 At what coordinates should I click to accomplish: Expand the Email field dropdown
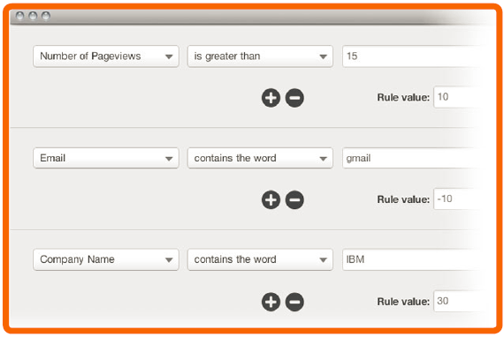coord(106,158)
